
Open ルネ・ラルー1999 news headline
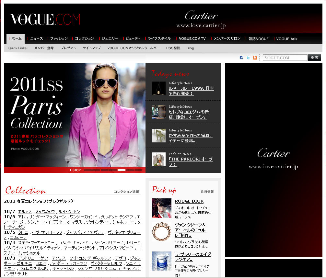click(x=191, y=91)
